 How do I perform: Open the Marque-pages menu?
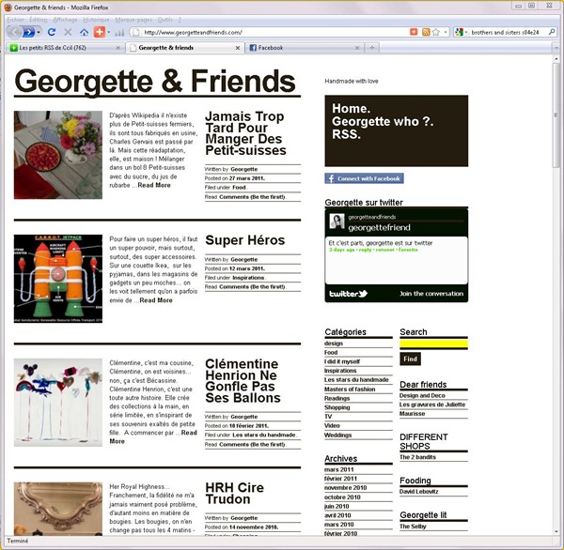click(x=133, y=20)
